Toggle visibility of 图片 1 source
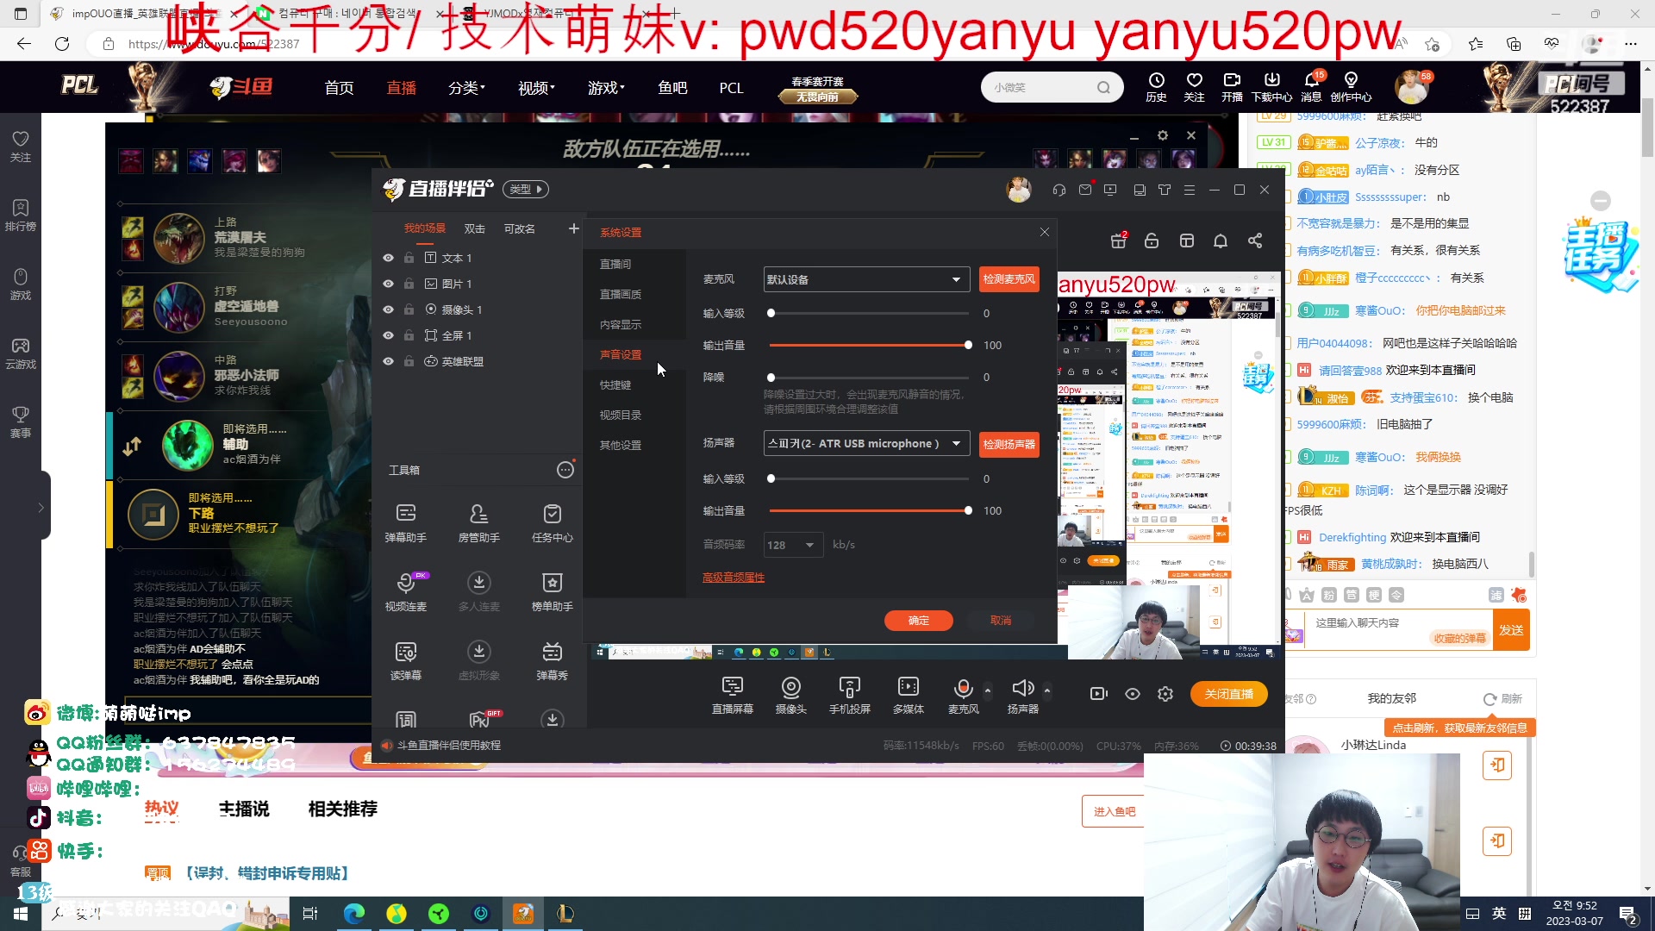Image resolution: width=1655 pixels, height=931 pixels. coord(388,284)
